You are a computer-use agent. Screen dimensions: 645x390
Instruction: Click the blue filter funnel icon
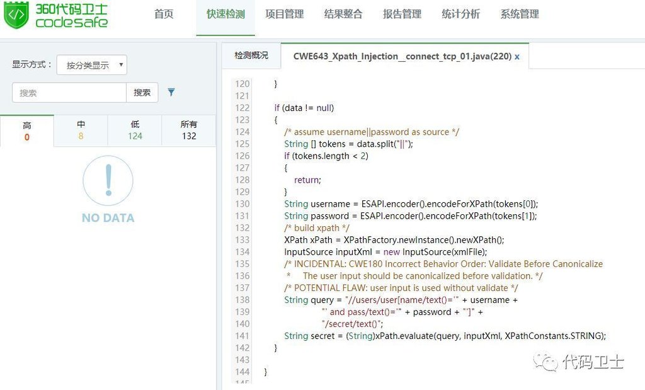[171, 93]
